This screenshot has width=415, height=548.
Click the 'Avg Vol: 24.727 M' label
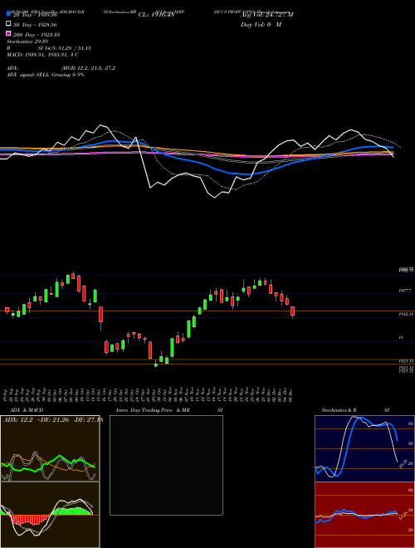(x=267, y=15)
